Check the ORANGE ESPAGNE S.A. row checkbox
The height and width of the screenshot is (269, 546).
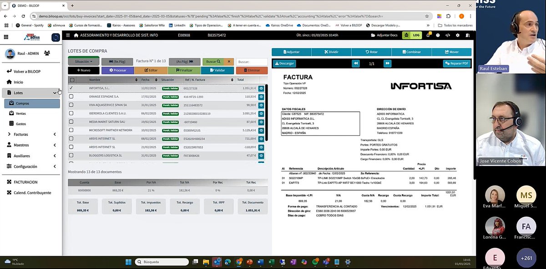coord(71,97)
